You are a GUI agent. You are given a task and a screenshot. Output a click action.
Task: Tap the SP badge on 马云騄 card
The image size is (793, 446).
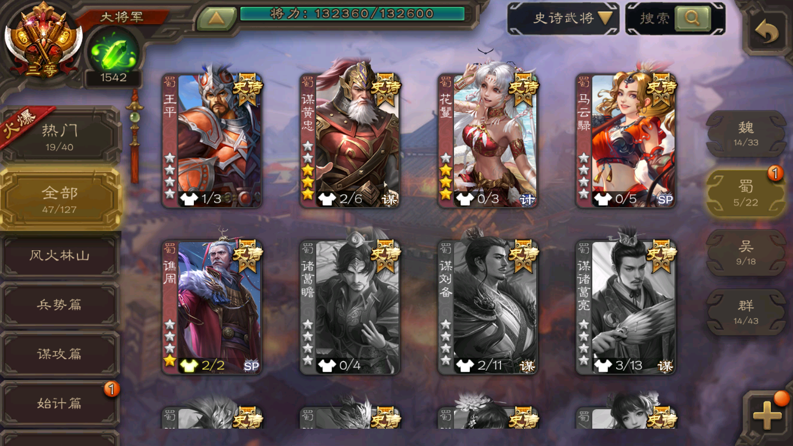point(665,199)
